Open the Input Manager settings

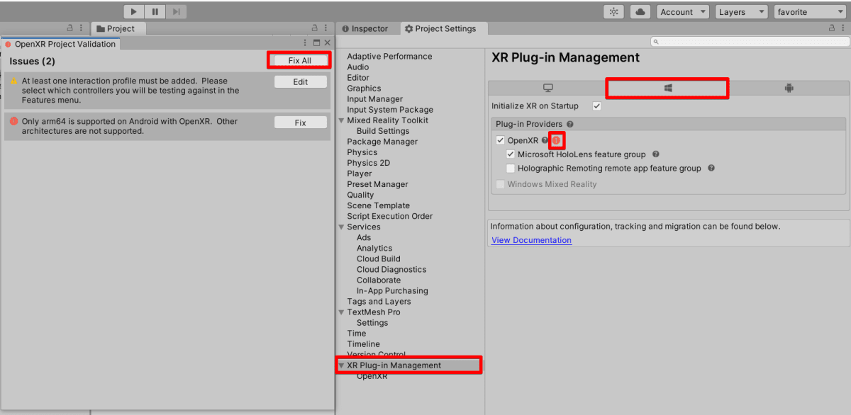tap(374, 99)
